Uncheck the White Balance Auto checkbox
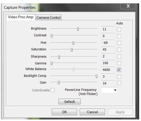Viewport: 141px width, 121px height. [x=119, y=70]
